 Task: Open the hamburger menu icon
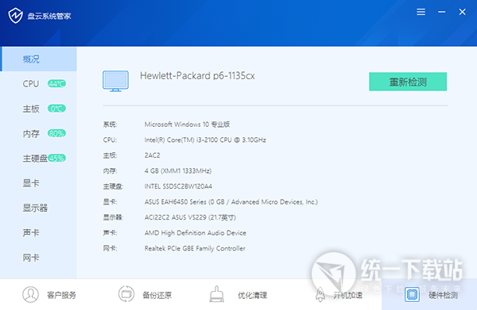tap(421, 12)
